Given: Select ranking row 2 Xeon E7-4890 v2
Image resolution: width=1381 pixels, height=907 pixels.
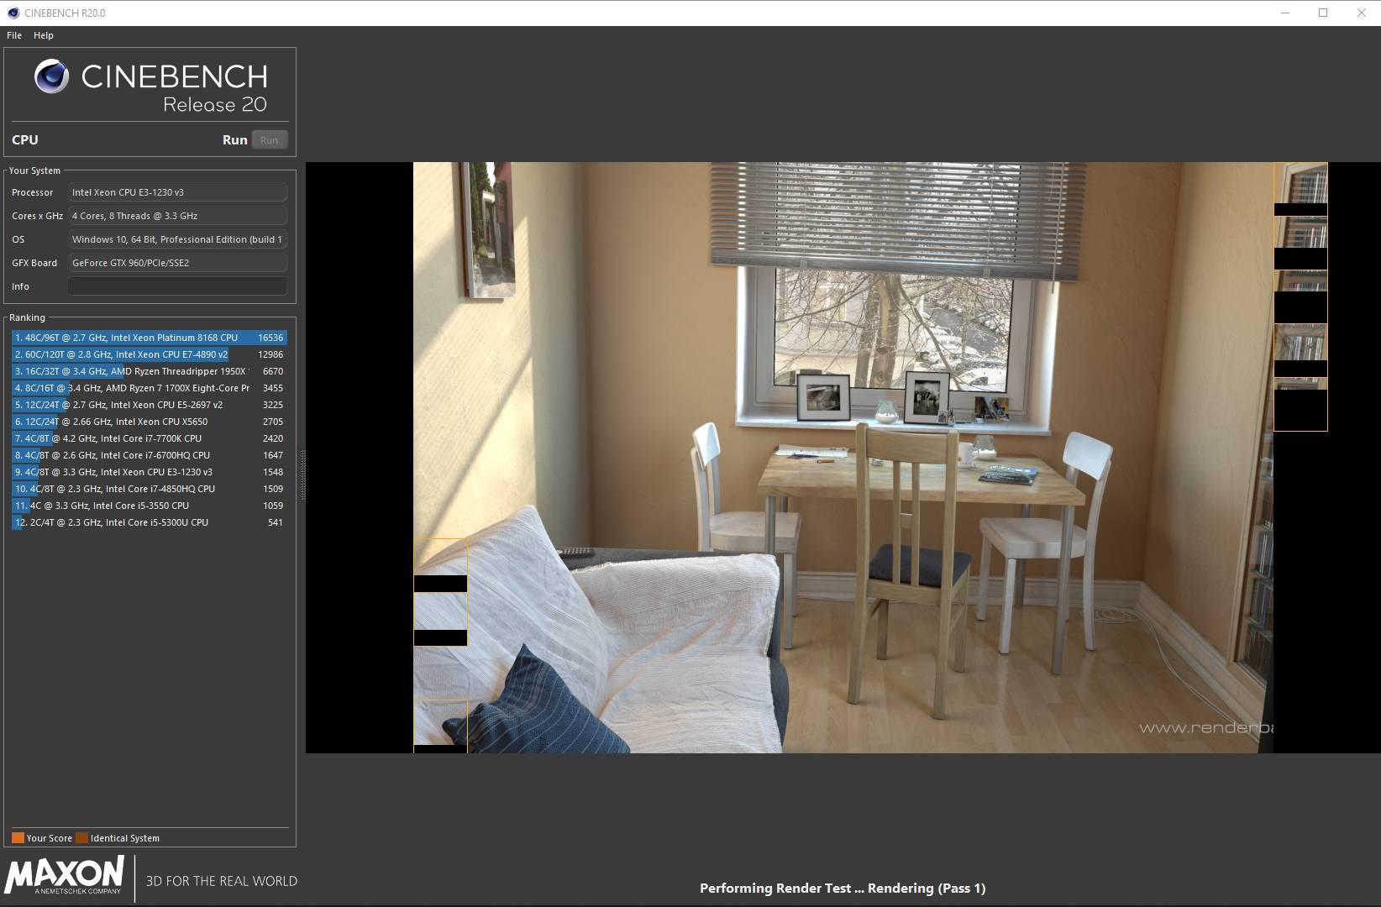Looking at the screenshot, I should coord(150,354).
